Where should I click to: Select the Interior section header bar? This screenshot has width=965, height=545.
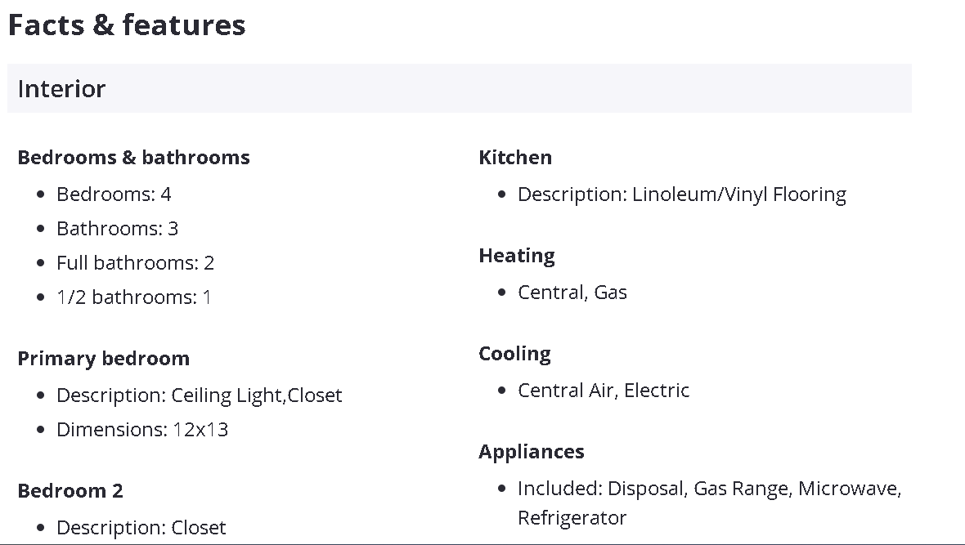(459, 88)
